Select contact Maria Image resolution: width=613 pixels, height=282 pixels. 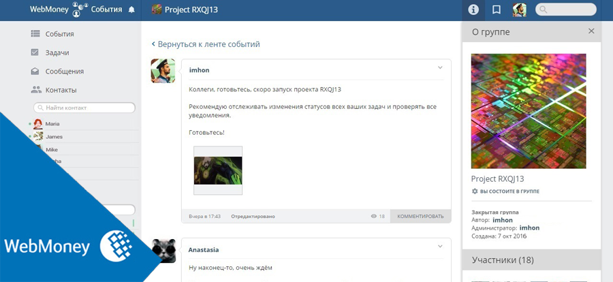click(52, 124)
